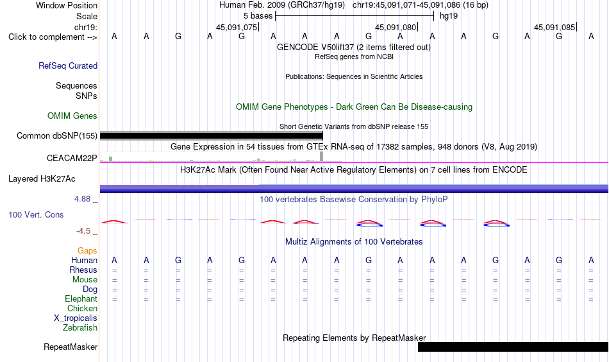Open 'Short Genetic Variants from dbSNP release 155' title
The image size is (609, 362).
(x=354, y=126)
